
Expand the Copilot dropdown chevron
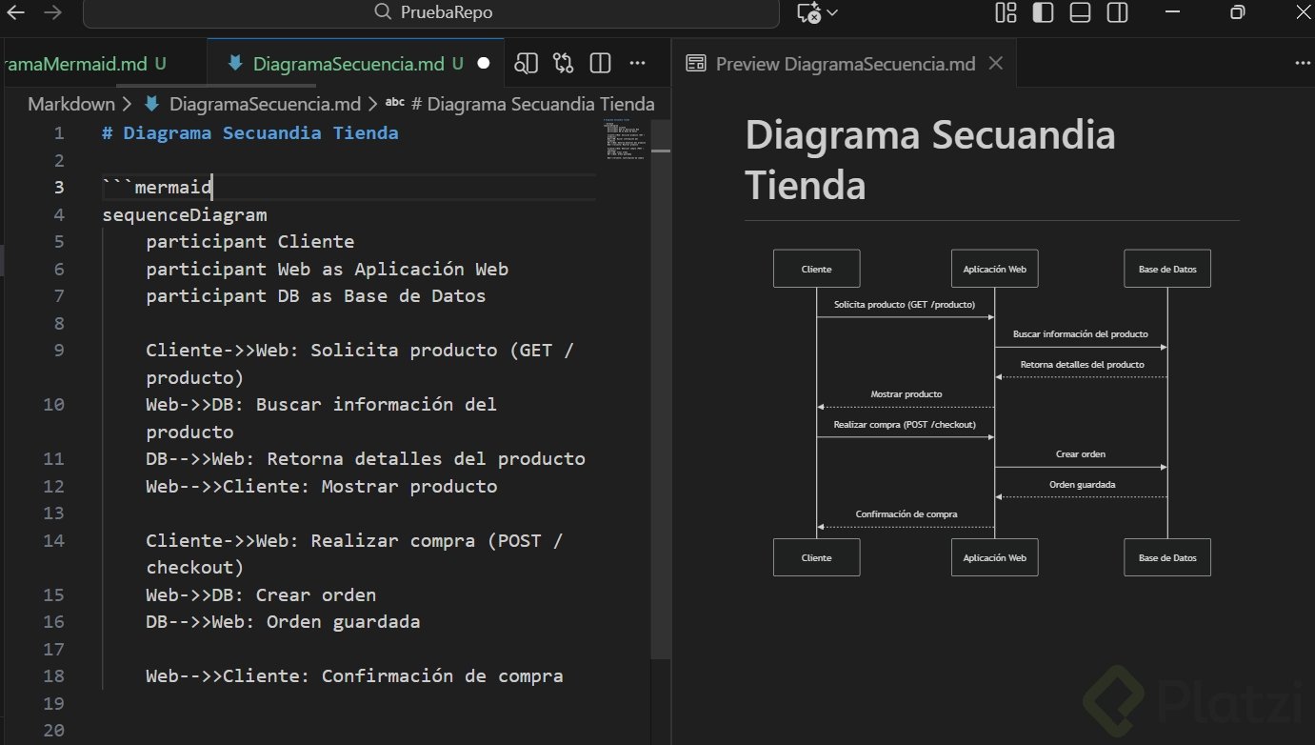click(833, 12)
